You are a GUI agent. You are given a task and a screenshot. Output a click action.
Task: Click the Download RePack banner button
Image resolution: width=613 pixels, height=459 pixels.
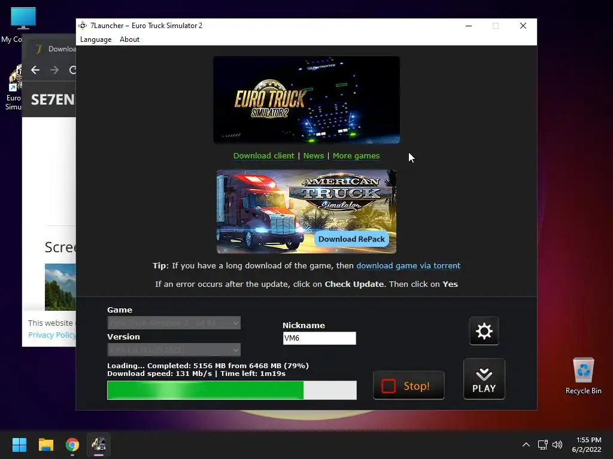tap(351, 239)
